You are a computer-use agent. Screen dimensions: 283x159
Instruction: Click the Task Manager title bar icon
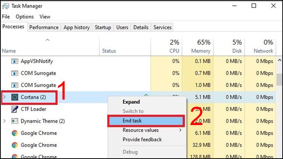6,6
